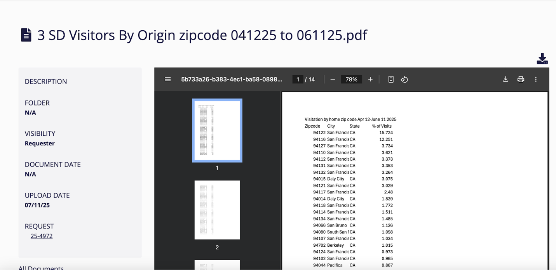This screenshot has width=556, height=270.
Task: Click the page number input field
Action: pyautogui.click(x=298, y=79)
